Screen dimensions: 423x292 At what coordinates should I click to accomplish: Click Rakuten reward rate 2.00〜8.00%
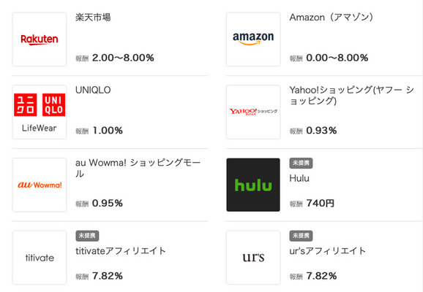123,58
